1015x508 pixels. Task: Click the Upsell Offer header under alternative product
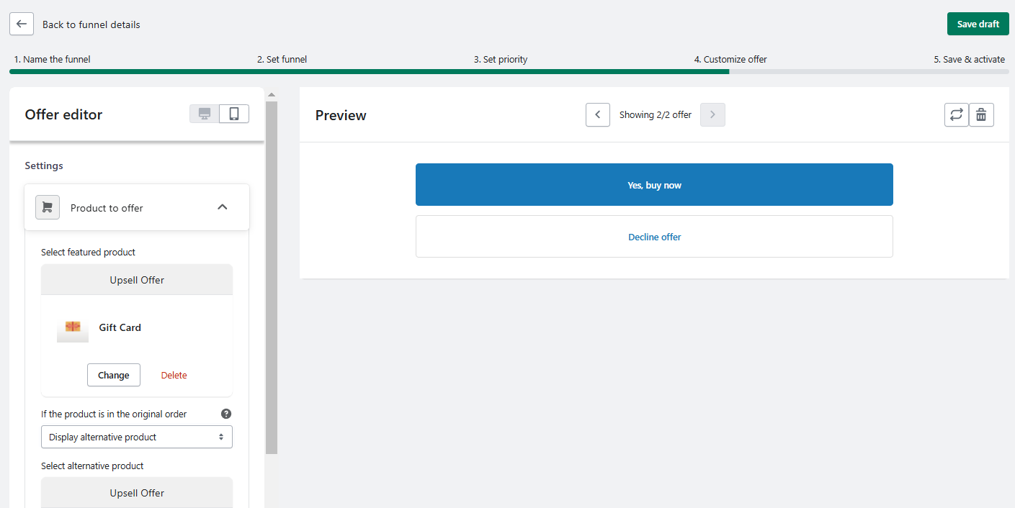coord(137,493)
